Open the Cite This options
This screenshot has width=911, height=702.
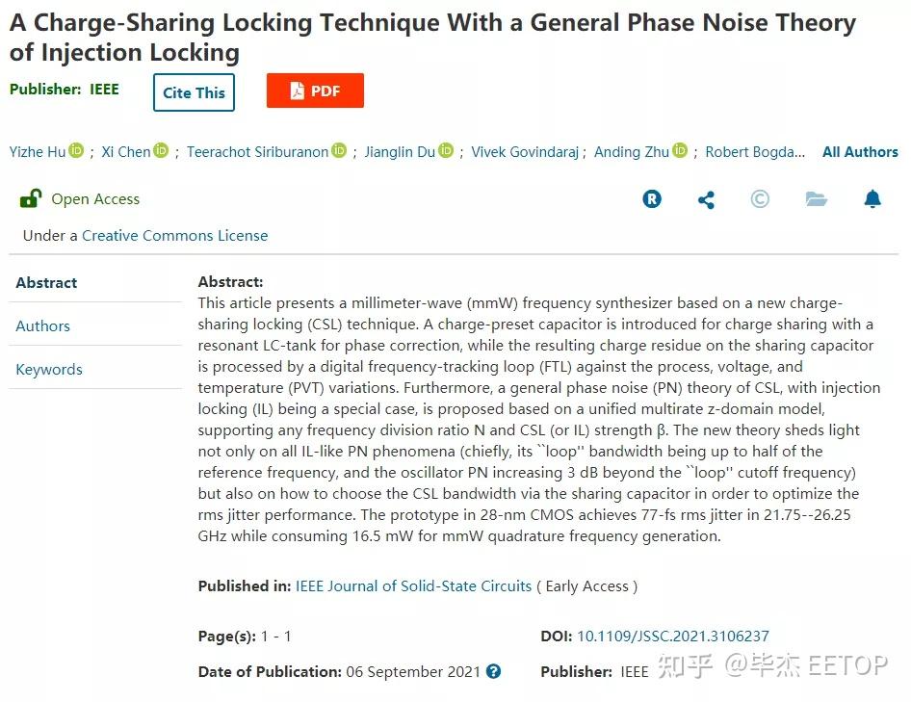click(194, 92)
